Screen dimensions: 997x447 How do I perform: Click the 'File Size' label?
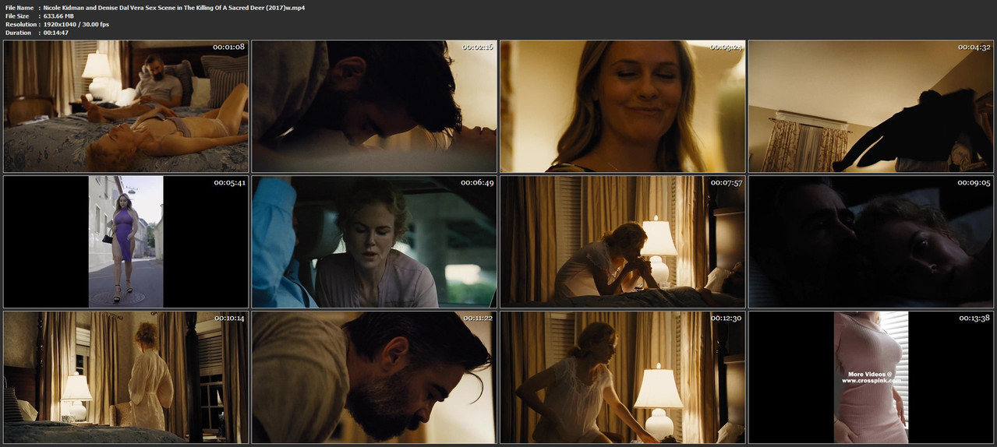(17, 16)
